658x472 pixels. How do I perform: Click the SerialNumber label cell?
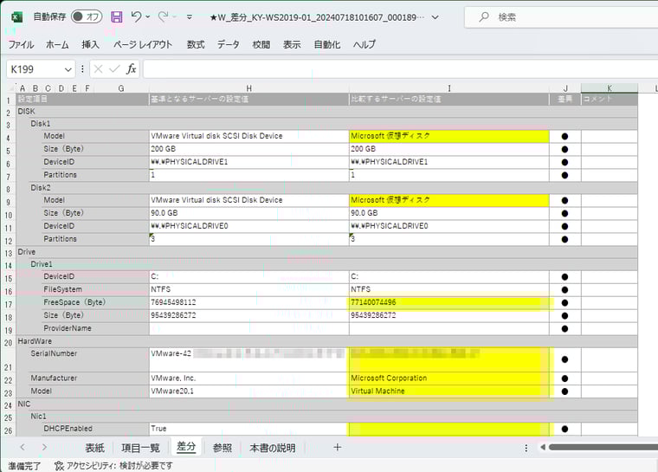click(x=88, y=359)
